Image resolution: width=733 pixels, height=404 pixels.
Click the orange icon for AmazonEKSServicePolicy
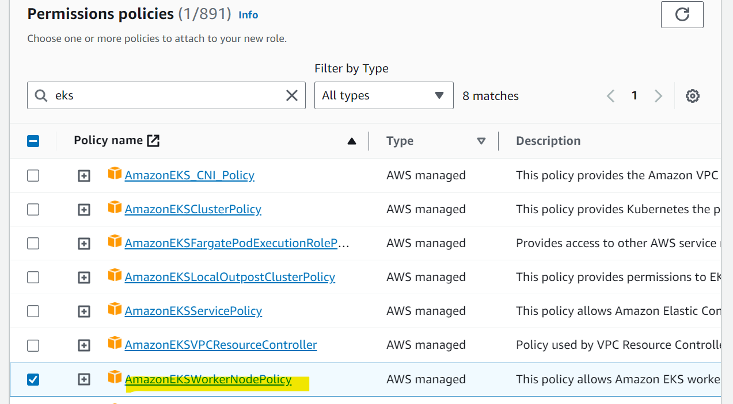[115, 309]
